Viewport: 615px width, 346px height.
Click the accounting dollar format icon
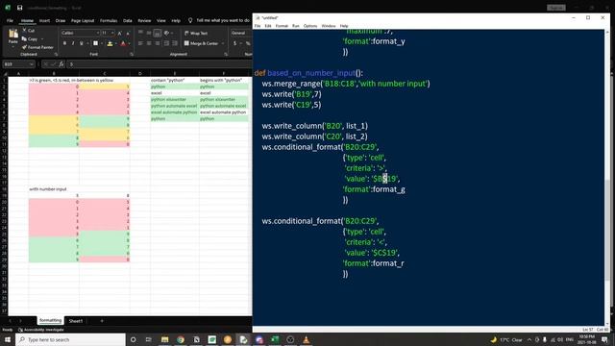coord(234,43)
